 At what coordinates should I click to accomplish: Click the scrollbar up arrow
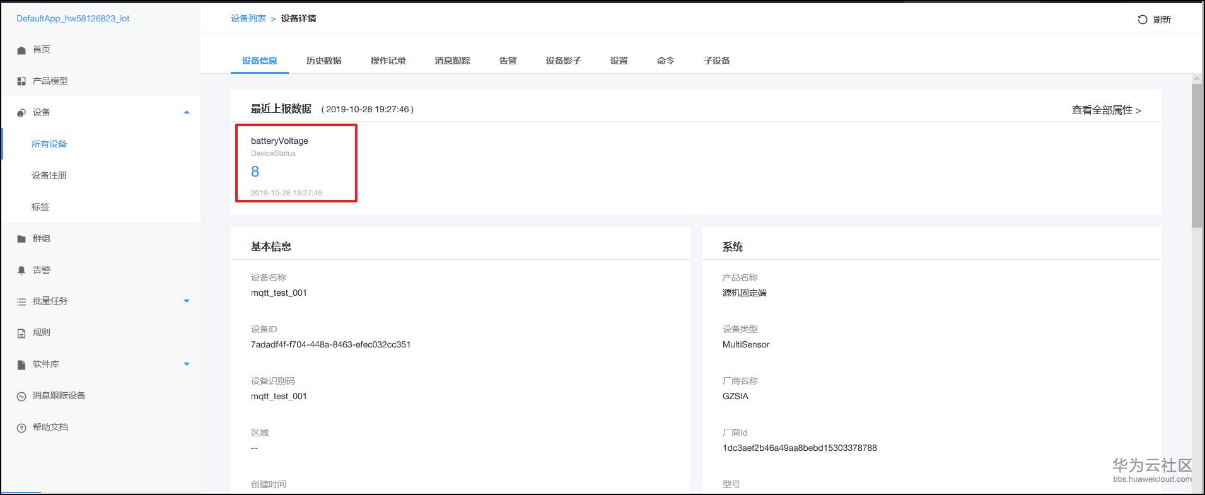point(1197,79)
